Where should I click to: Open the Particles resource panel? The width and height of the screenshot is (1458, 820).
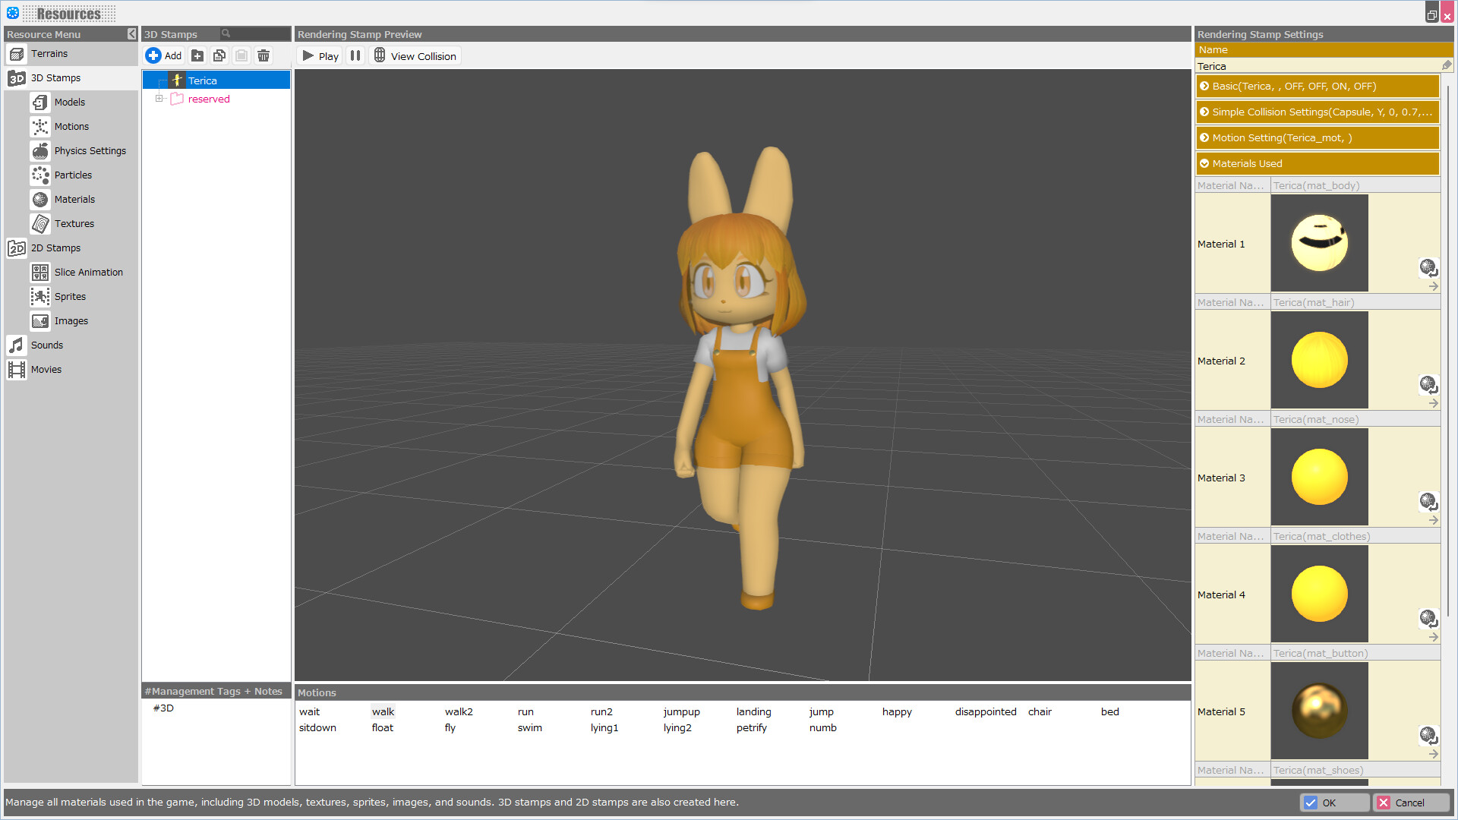40,175
